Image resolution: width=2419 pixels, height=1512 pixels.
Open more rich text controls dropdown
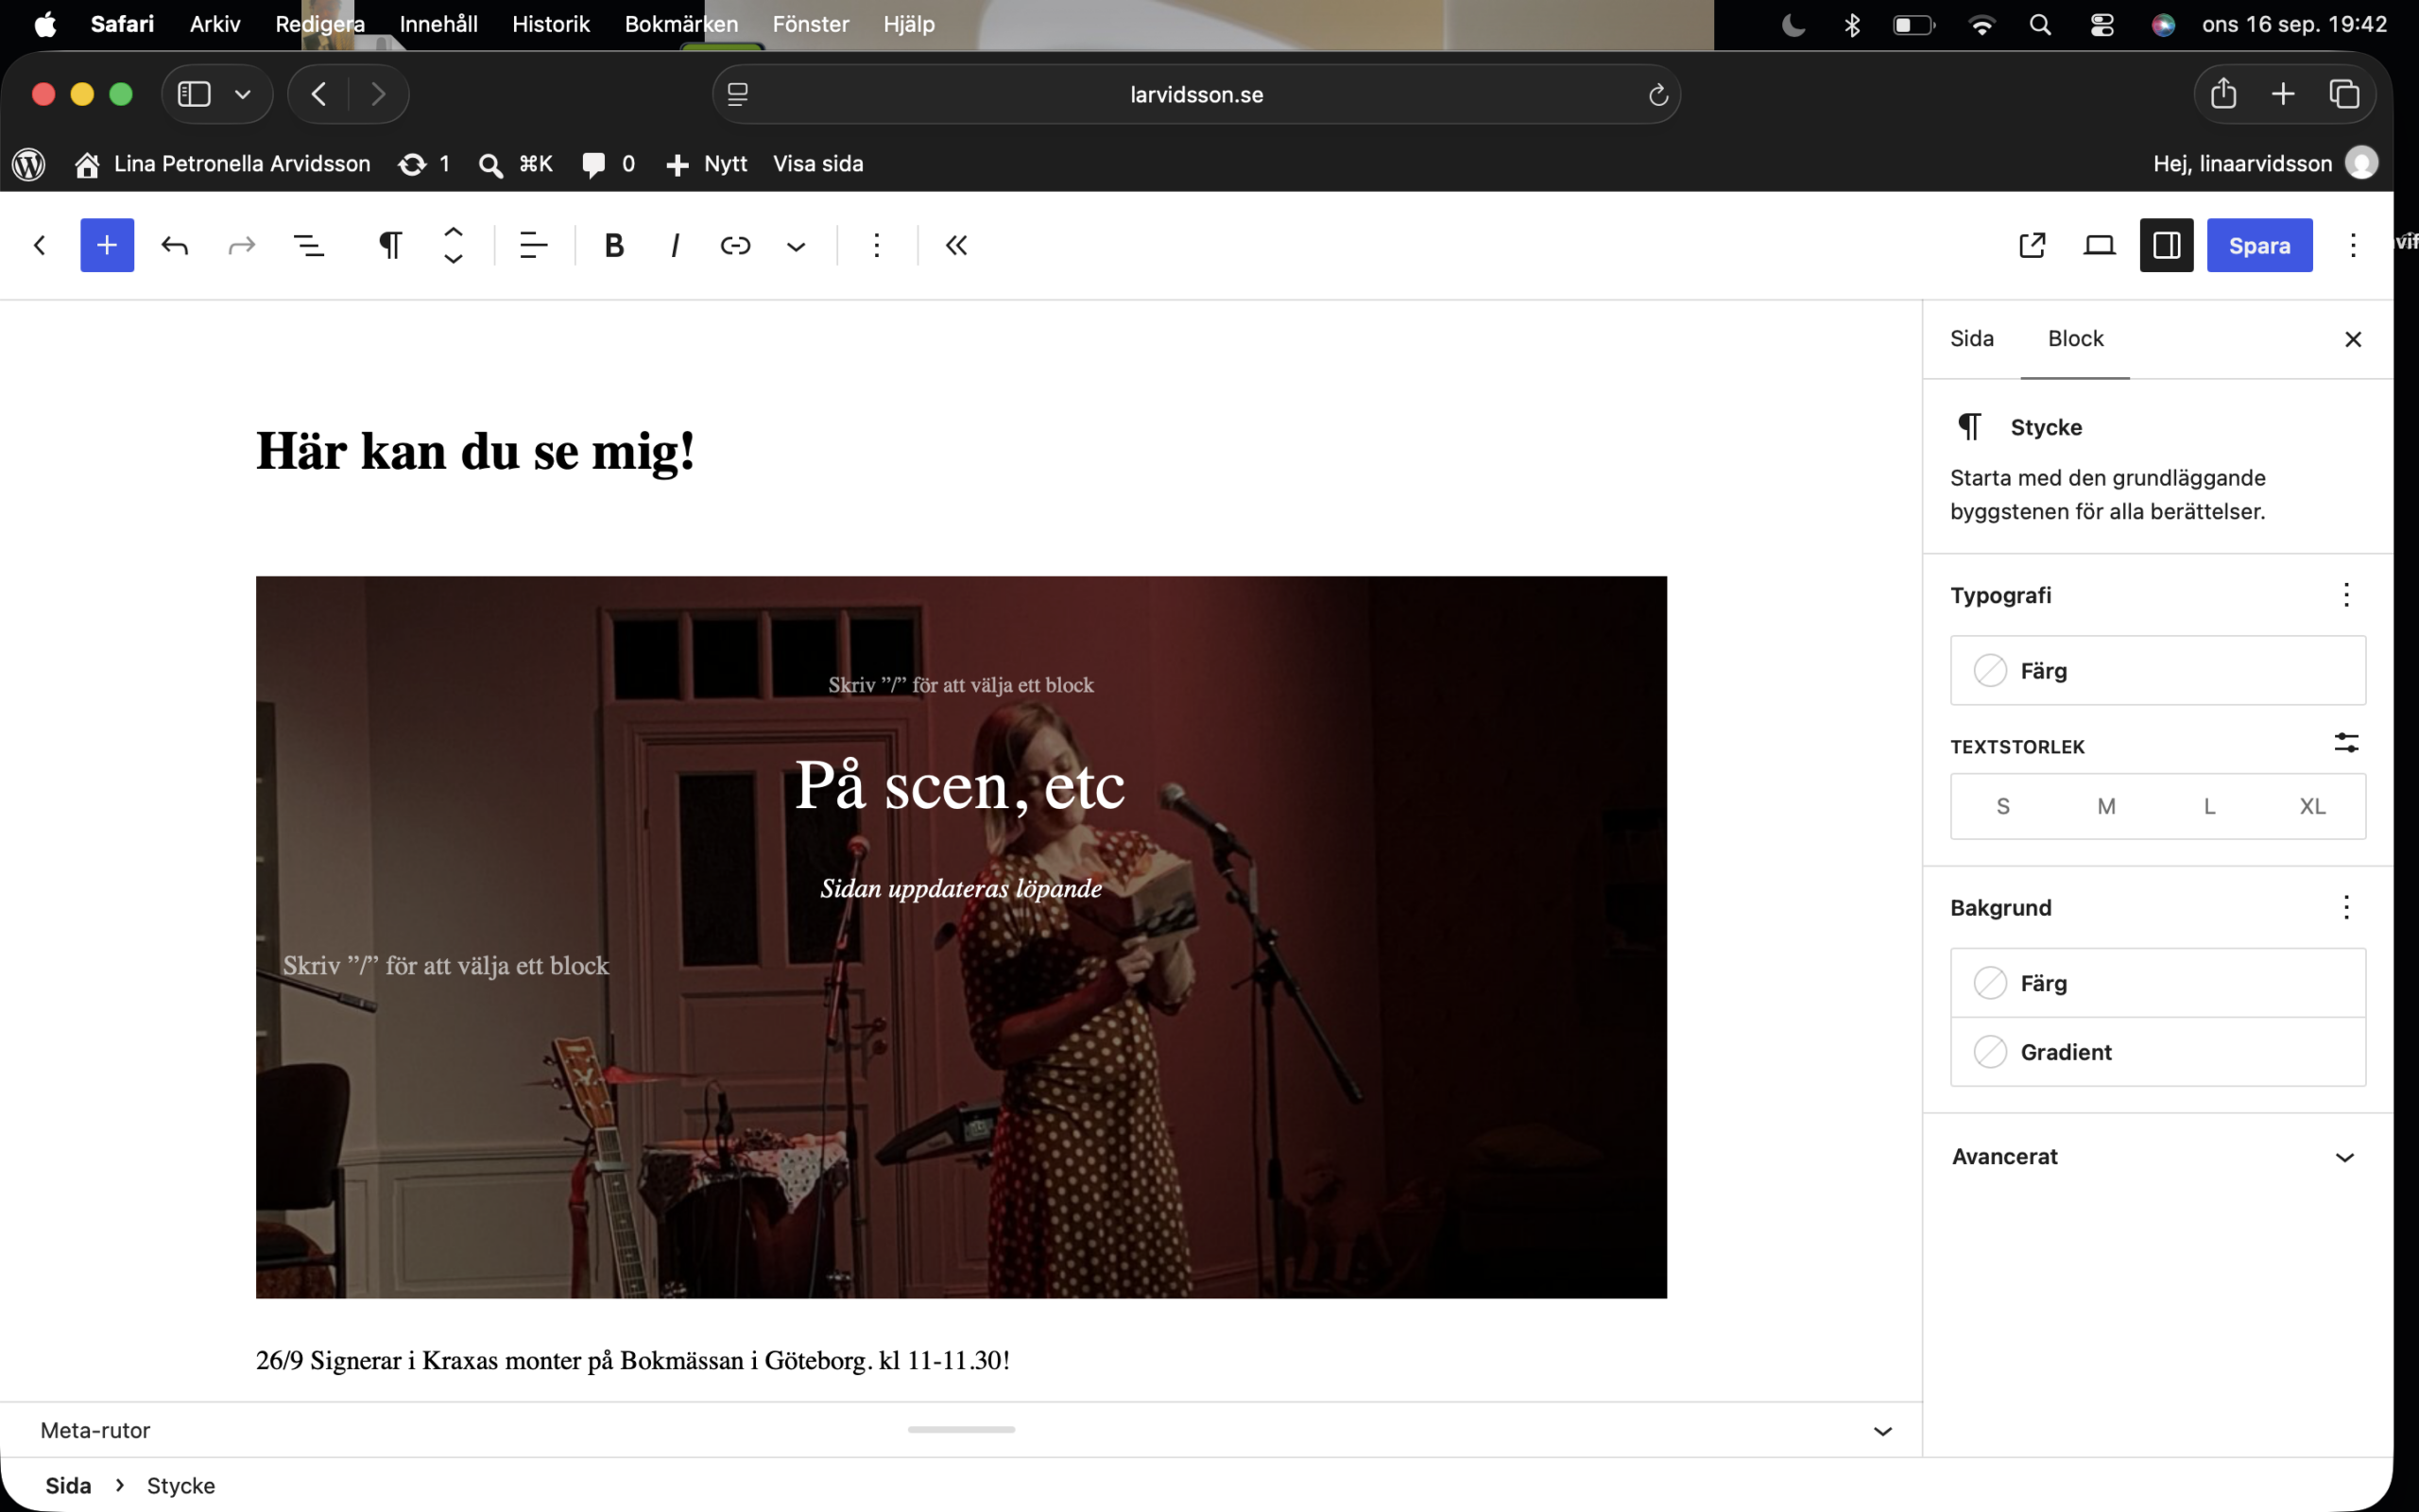coord(796,245)
